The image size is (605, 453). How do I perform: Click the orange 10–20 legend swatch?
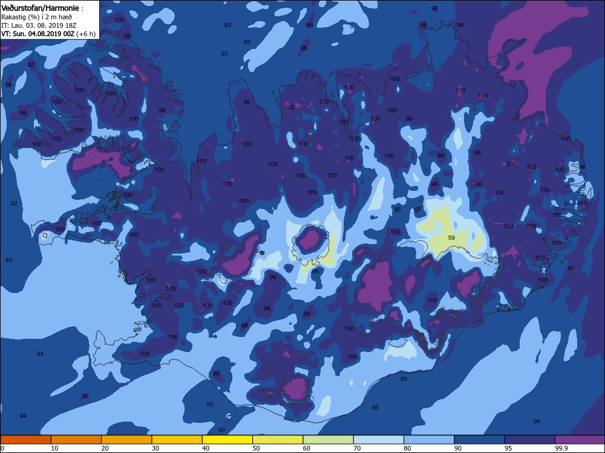tap(76, 440)
